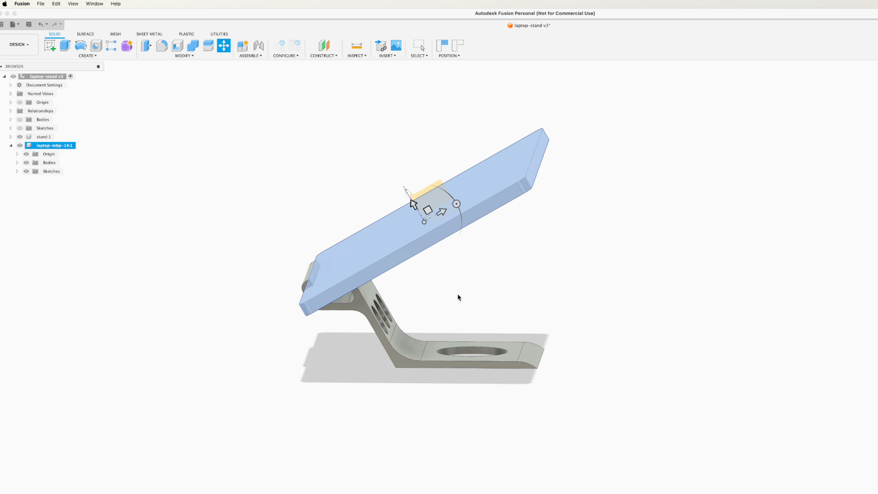Toggle visibility of stand:1 component
The image size is (878, 494).
tap(20, 137)
